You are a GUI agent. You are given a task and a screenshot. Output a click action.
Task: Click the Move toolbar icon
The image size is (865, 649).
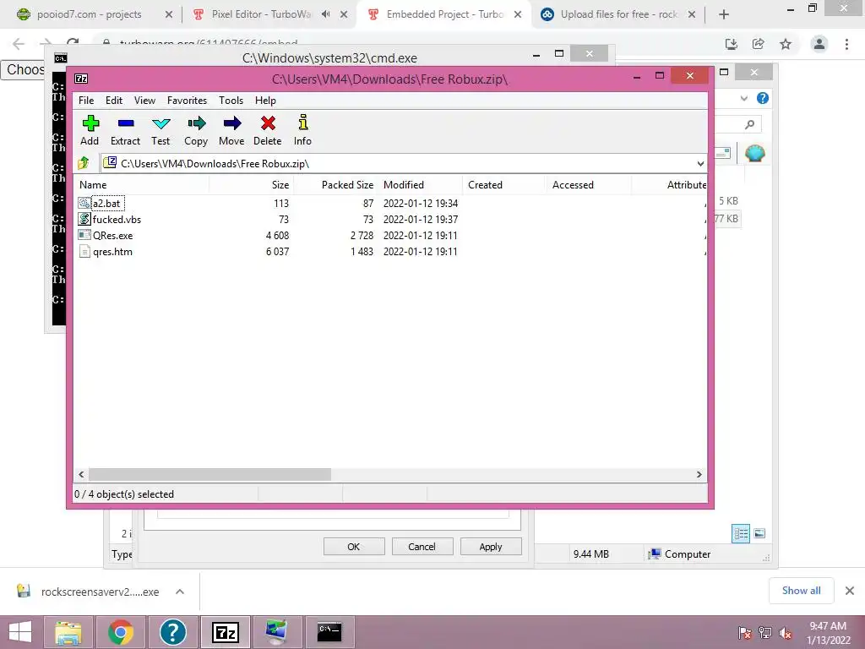[x=231, y=123]
